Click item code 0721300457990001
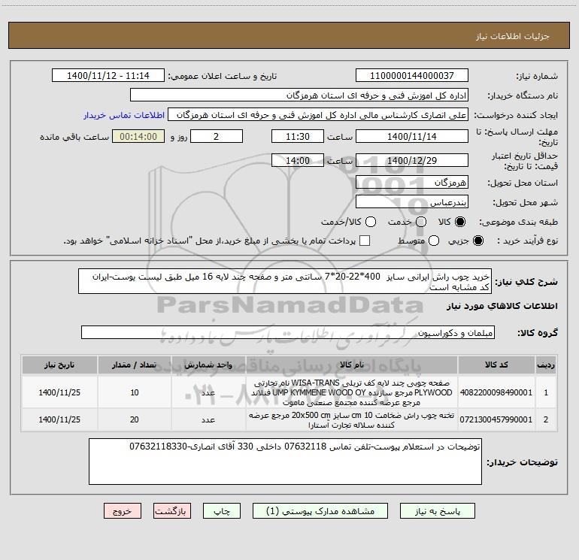The image size is (579, 560). point(496,419)
